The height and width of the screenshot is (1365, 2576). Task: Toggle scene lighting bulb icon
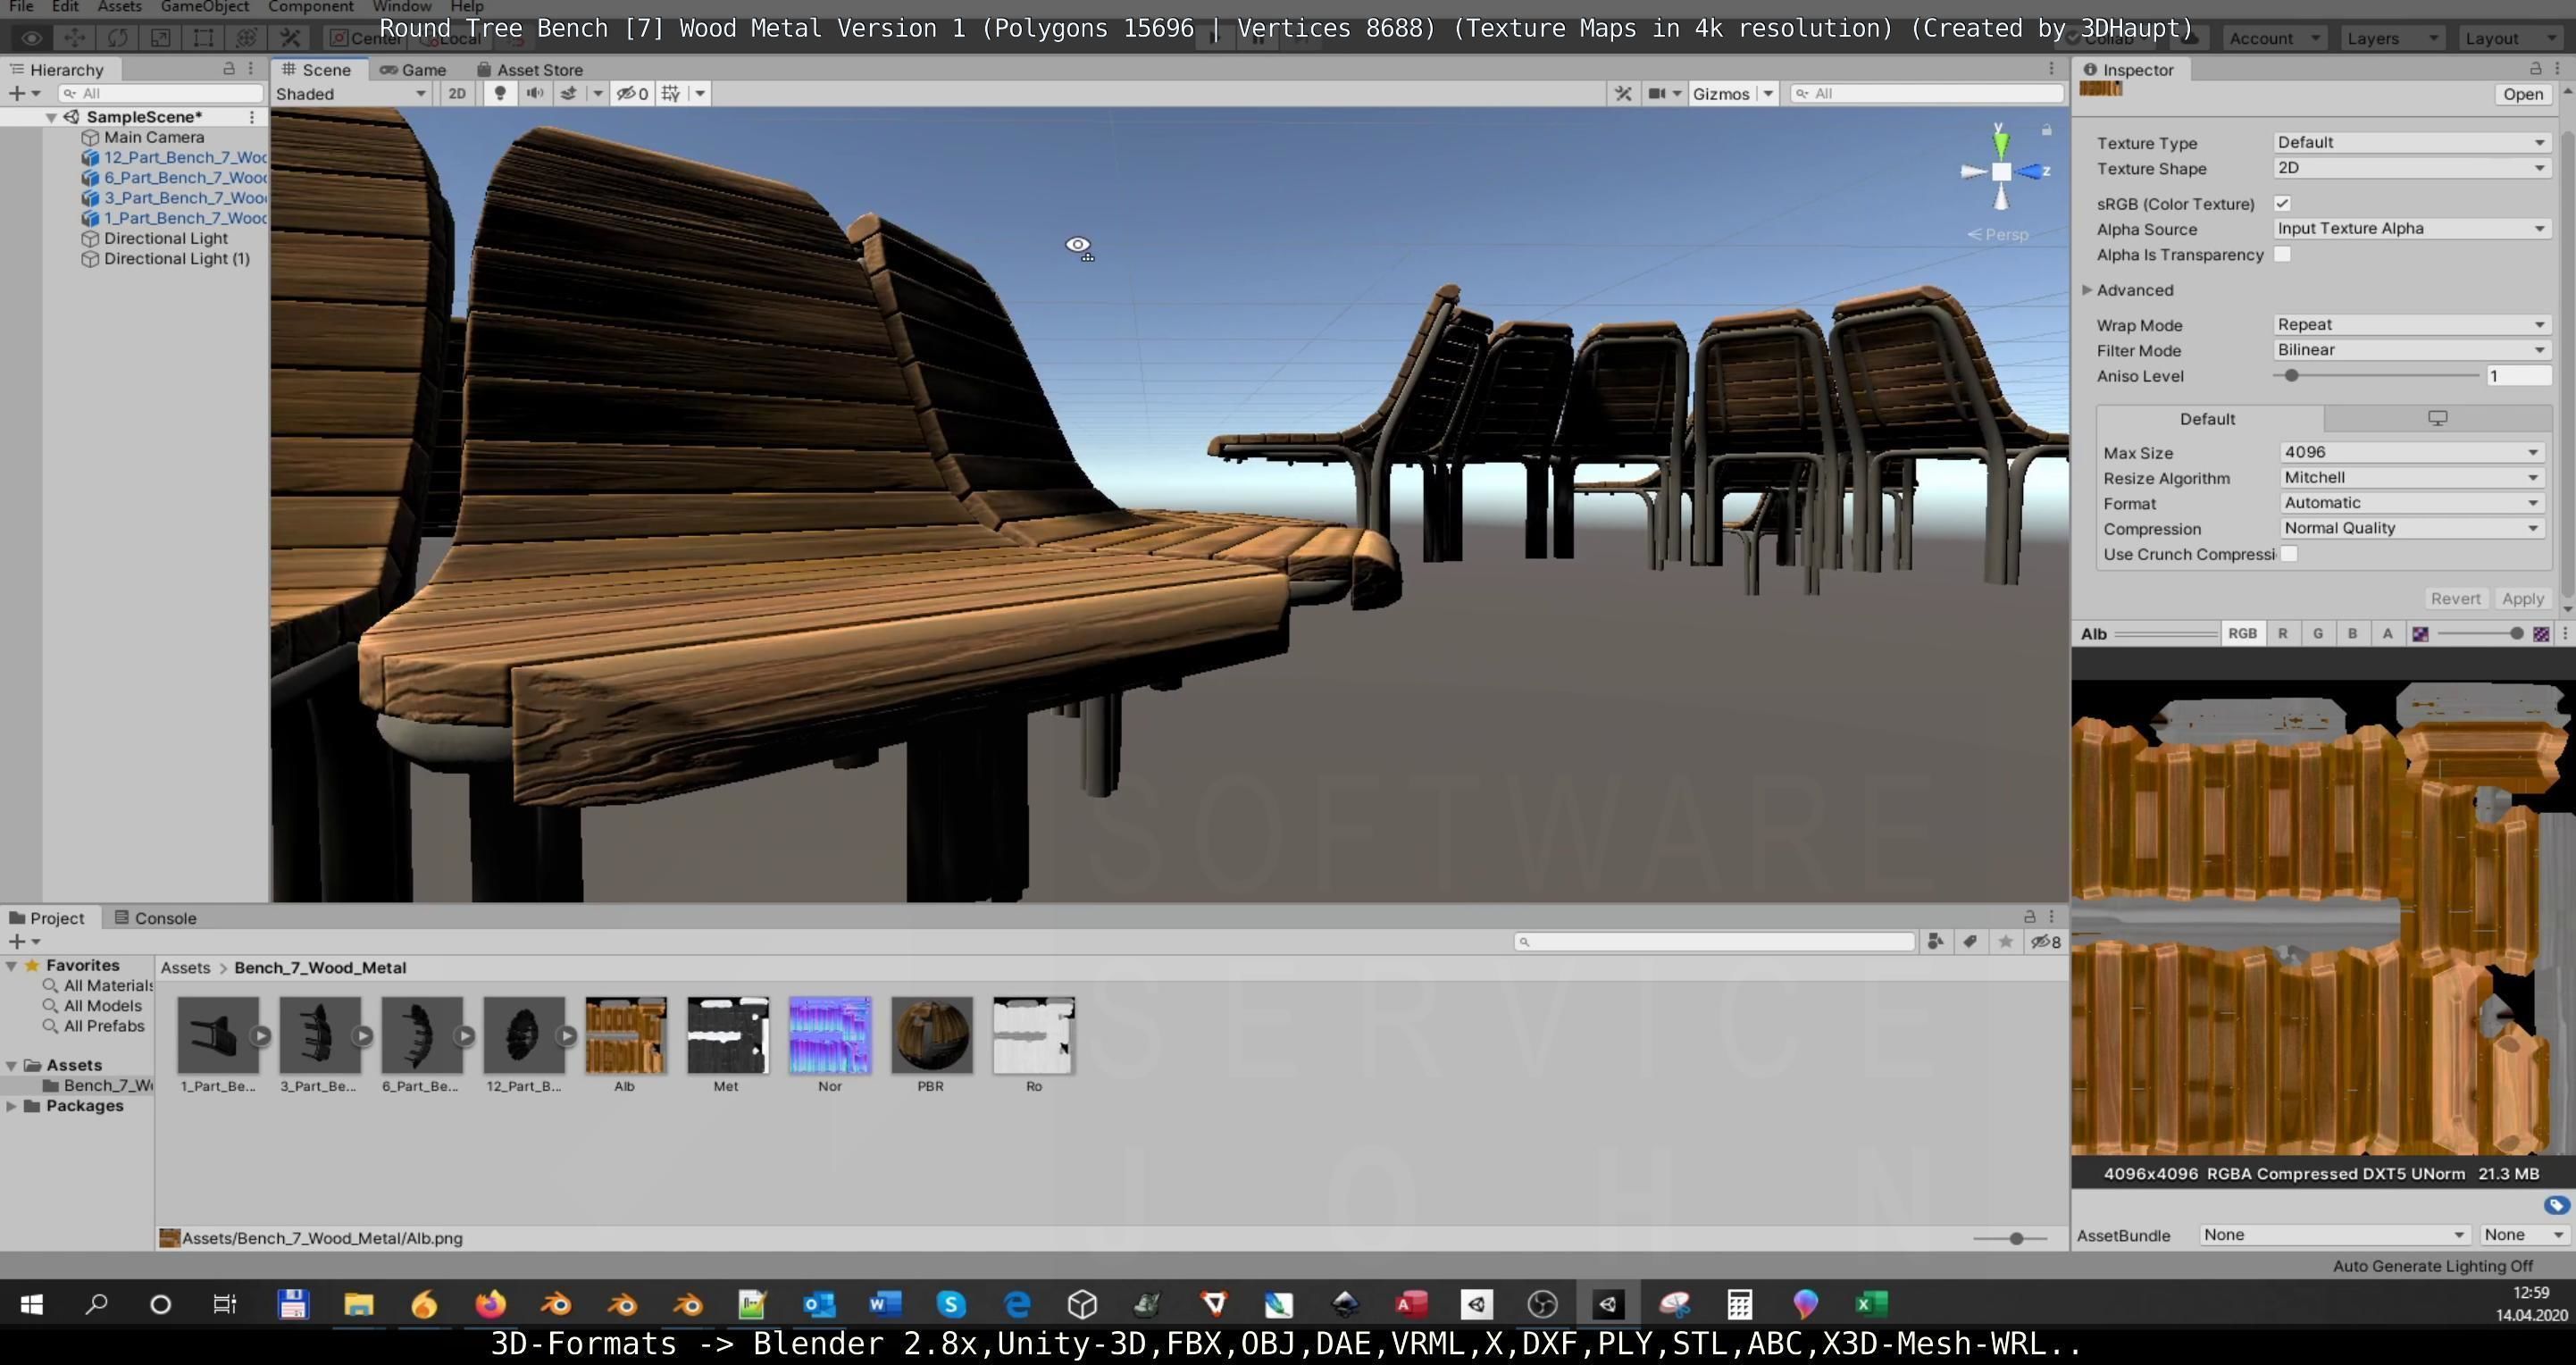(500, 93)
